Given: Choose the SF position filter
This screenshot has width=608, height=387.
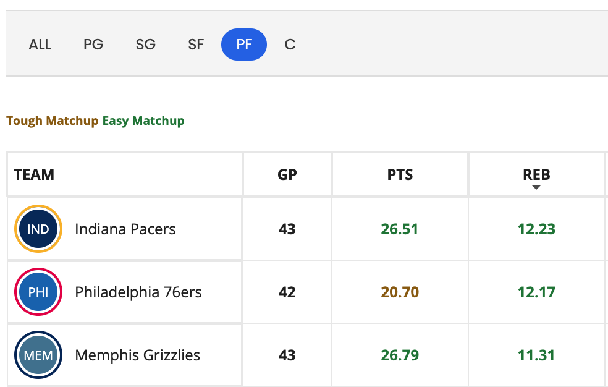Looking at the screenshot, I should point(196,45).
